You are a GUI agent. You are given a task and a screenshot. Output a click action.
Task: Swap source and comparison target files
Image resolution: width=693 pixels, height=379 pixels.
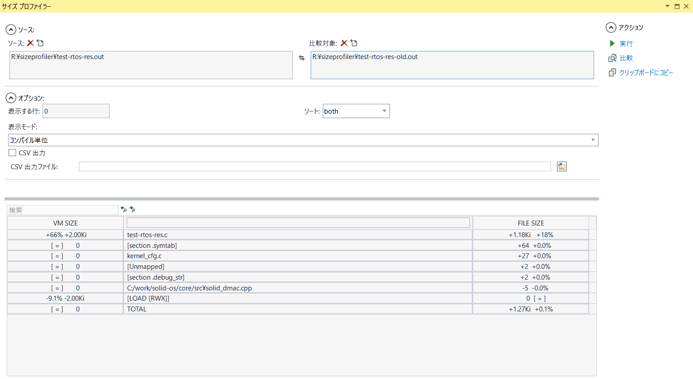click(302, 58)
